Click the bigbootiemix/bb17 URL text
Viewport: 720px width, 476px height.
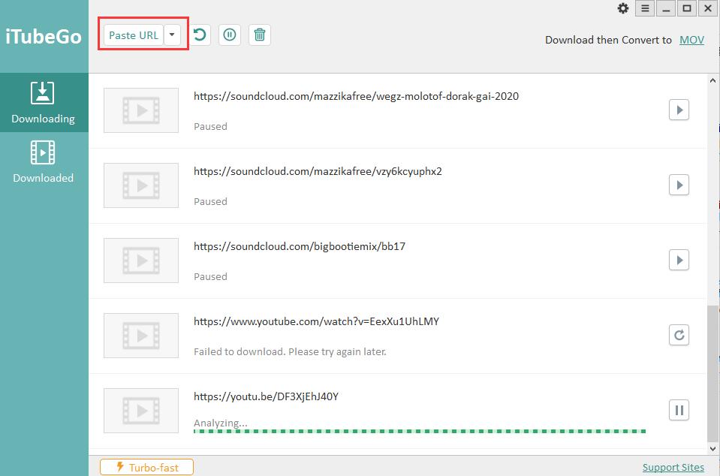pyautogui.click(x=300, y=246)
